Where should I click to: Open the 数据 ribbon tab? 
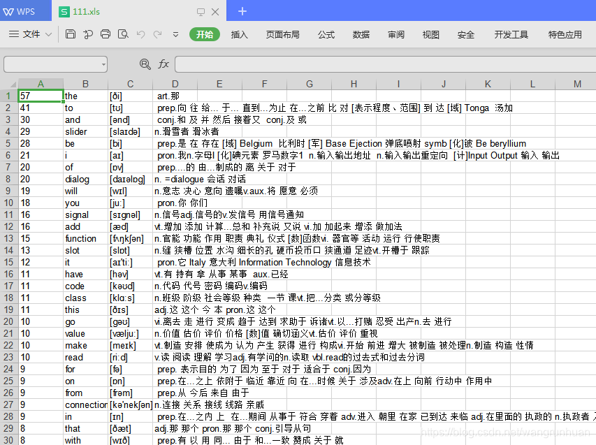point(361,35)
